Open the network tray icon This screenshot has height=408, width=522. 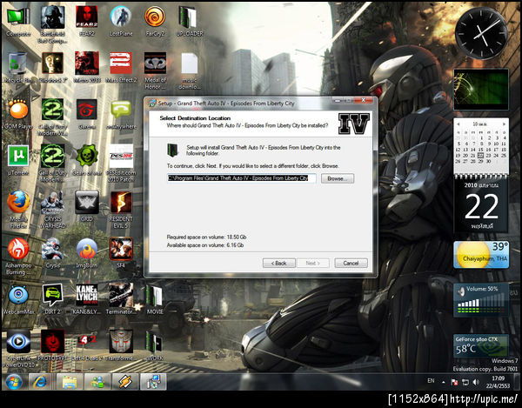point(465,383)
